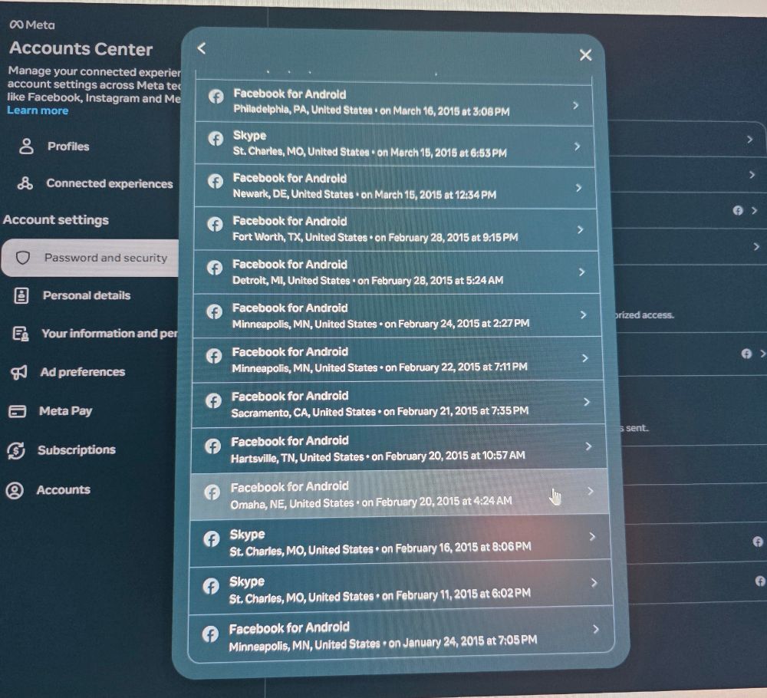Expand chevron for February 22 Minneapolis login
Image resolution: width=767 pixels, height=698 pixels.
tap(585, 358)
